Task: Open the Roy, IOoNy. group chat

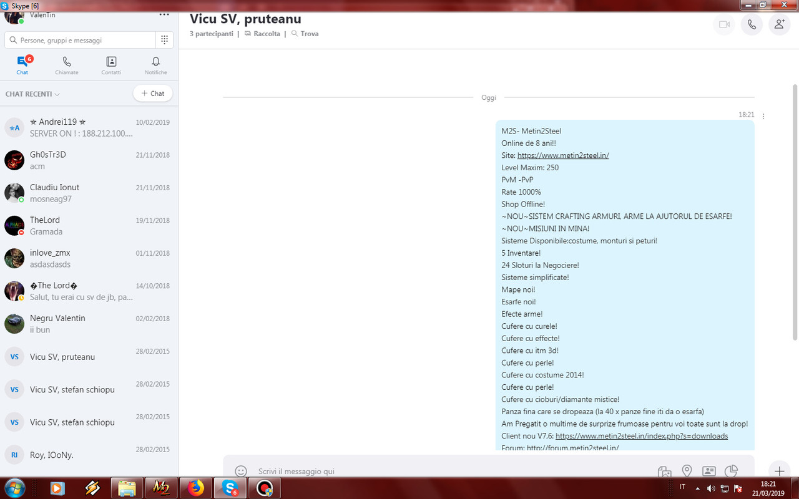Action: [89, 455]
